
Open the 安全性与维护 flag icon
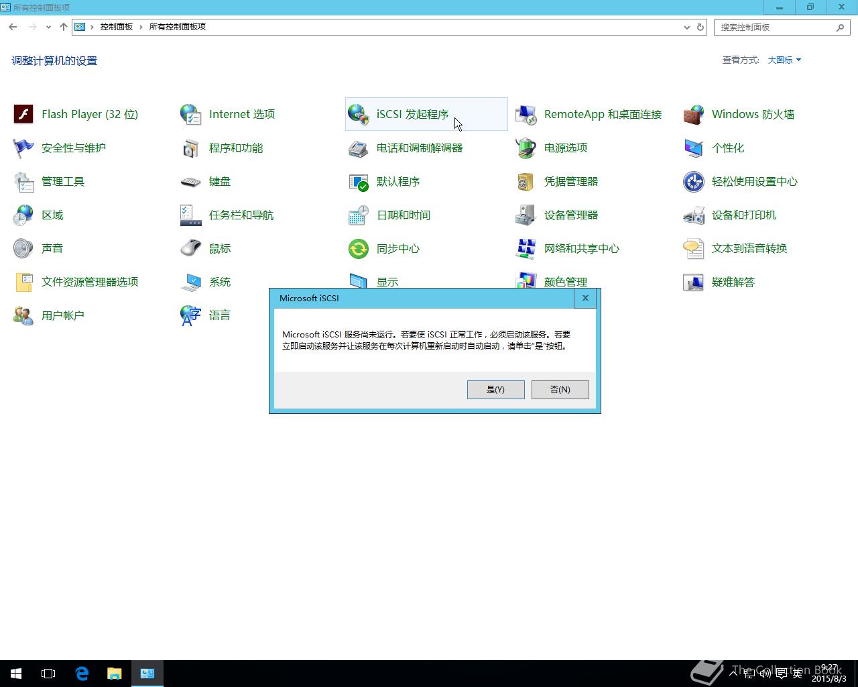(23, 148)
